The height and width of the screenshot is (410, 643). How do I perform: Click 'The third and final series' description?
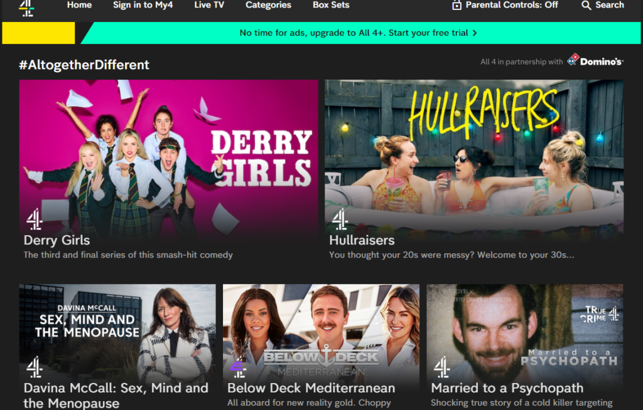pyautogui.click(x=128, y=255)
